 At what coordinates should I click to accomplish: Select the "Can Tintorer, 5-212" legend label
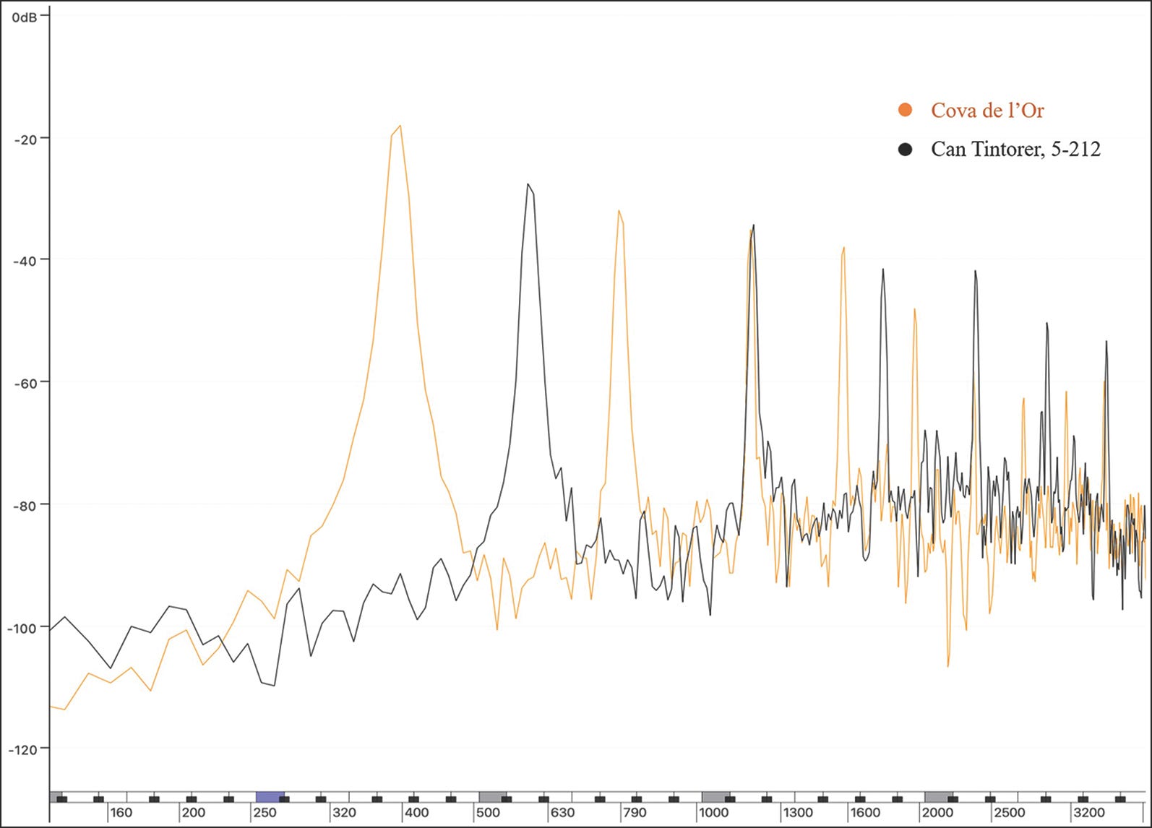coord(1015,149)
